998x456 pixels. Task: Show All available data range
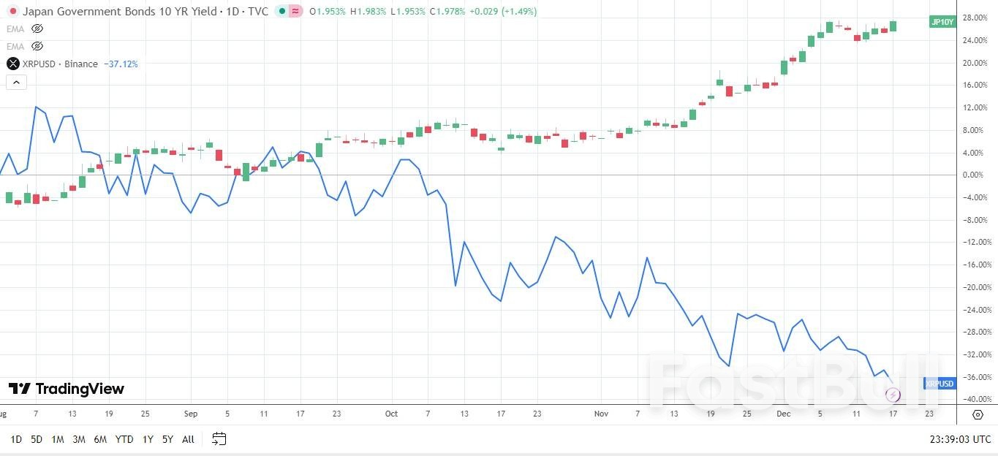(x=188, y=439)
